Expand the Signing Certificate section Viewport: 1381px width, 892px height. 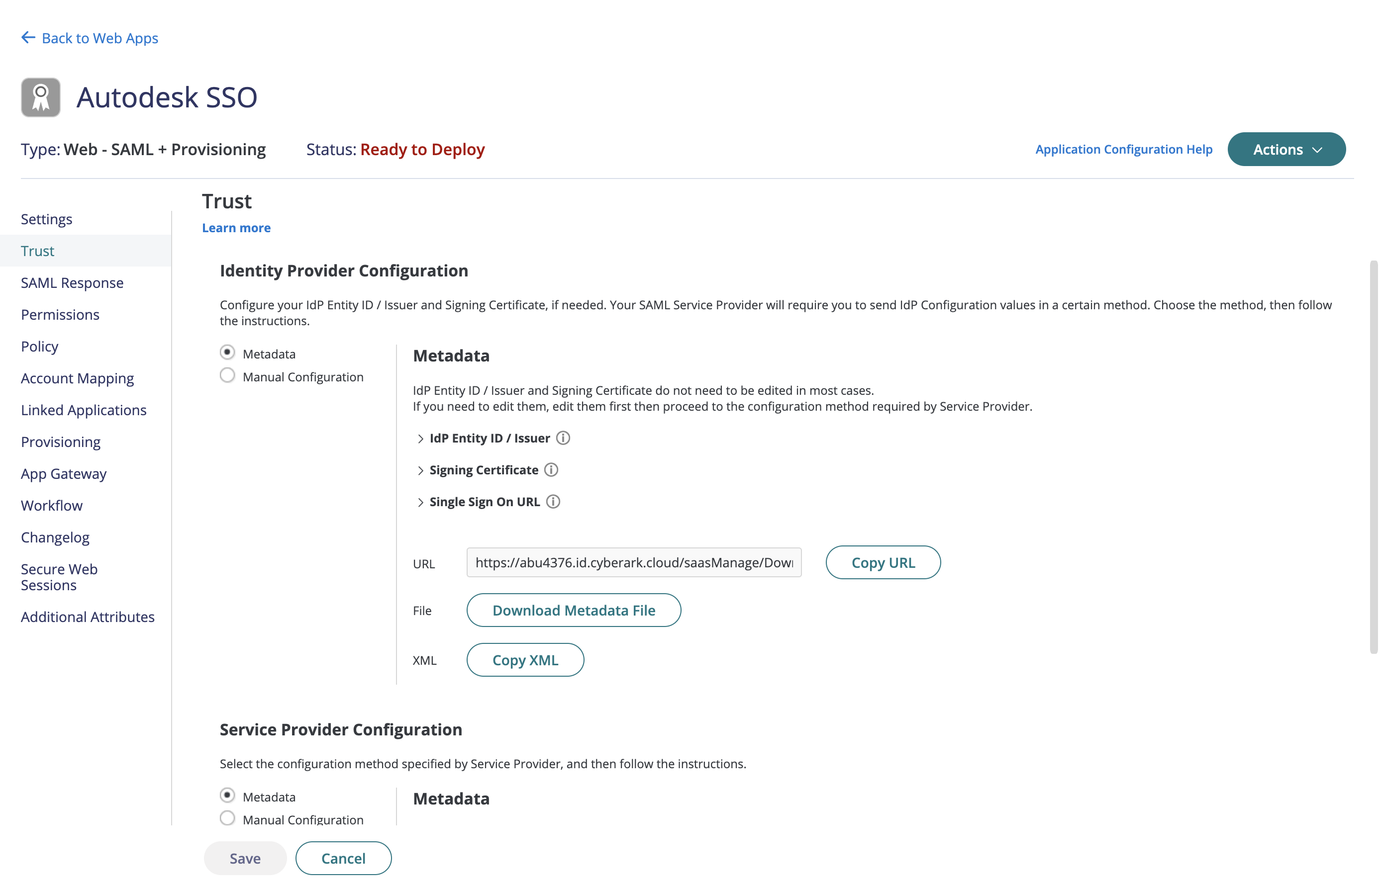tap(421, 470)
